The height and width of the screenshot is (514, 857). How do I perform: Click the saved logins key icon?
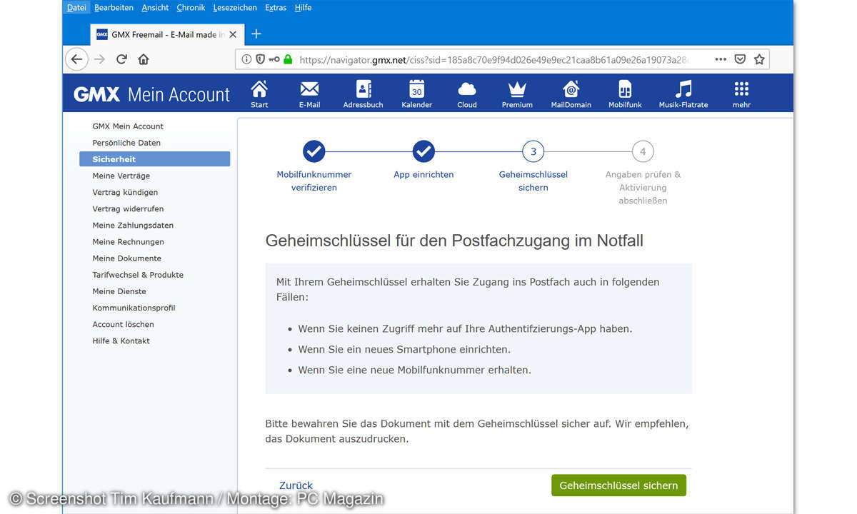[x=274, y=60]
